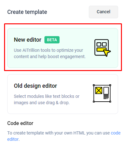
Task: Open the New editor layout icon
Action: tap(103, 48)
